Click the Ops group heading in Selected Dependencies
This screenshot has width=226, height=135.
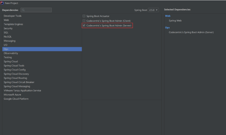167,28
